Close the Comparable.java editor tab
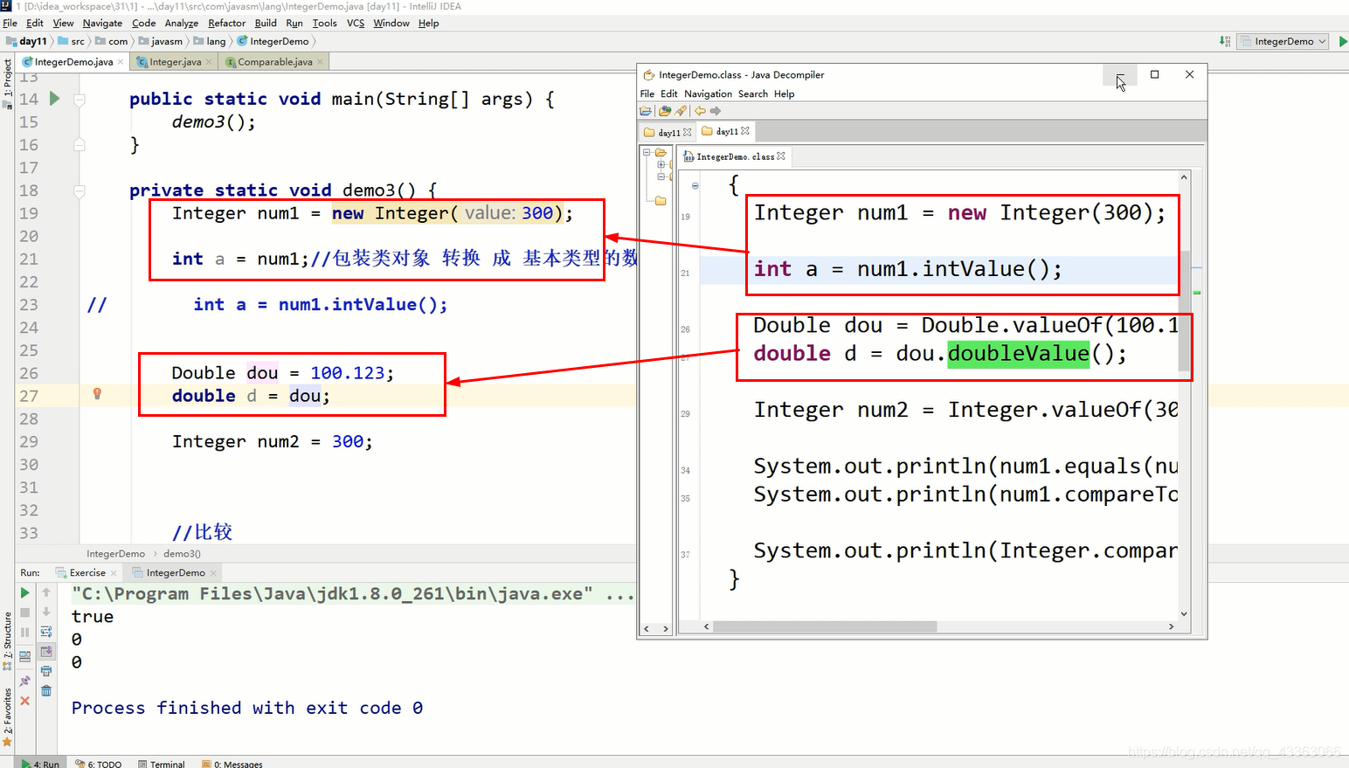1349x768 pixels. (321, 62)
